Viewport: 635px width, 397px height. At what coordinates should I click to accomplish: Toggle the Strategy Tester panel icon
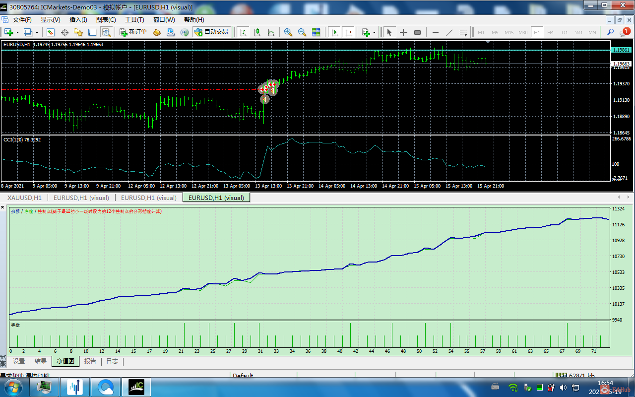(x=106, y=32)
